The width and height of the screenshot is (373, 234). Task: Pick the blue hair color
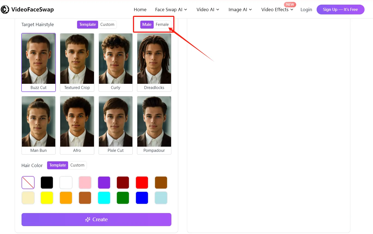pos(142,198)
